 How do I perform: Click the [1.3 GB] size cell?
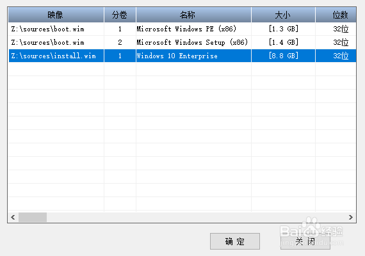click(x=283, y=29)
